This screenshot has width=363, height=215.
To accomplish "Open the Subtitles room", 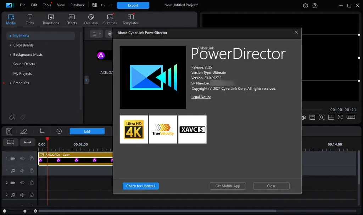I will click(x=110, y=19).
